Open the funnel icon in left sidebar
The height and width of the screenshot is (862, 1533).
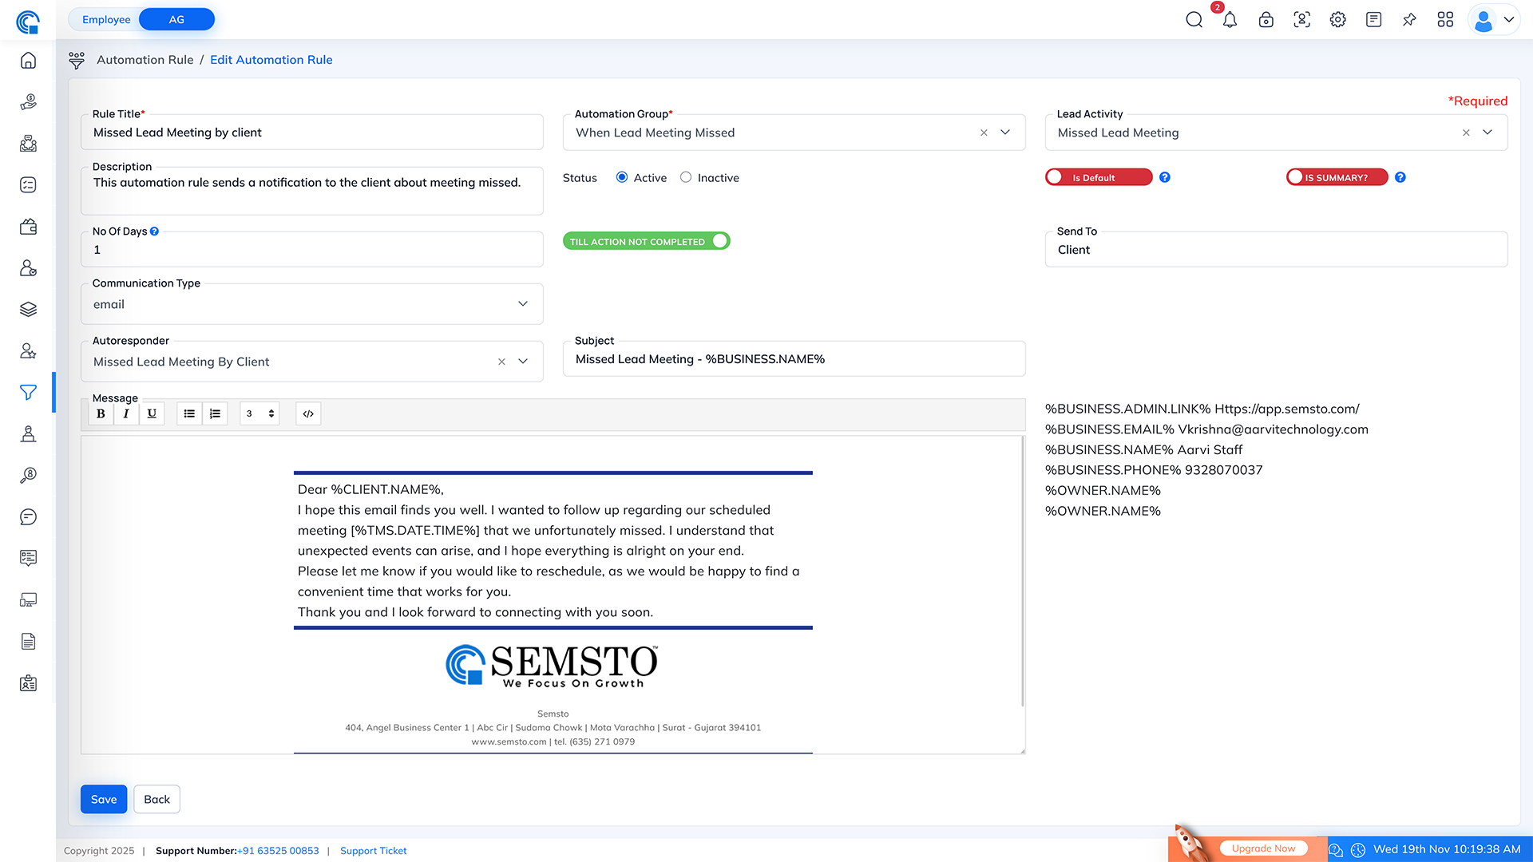pos(28,392)
